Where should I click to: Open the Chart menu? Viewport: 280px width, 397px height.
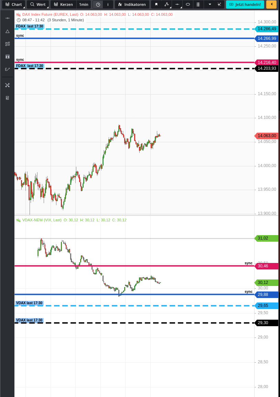pos(14,4)
